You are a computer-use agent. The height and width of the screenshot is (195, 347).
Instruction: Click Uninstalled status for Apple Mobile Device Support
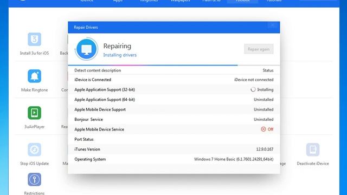click(264, 109)
